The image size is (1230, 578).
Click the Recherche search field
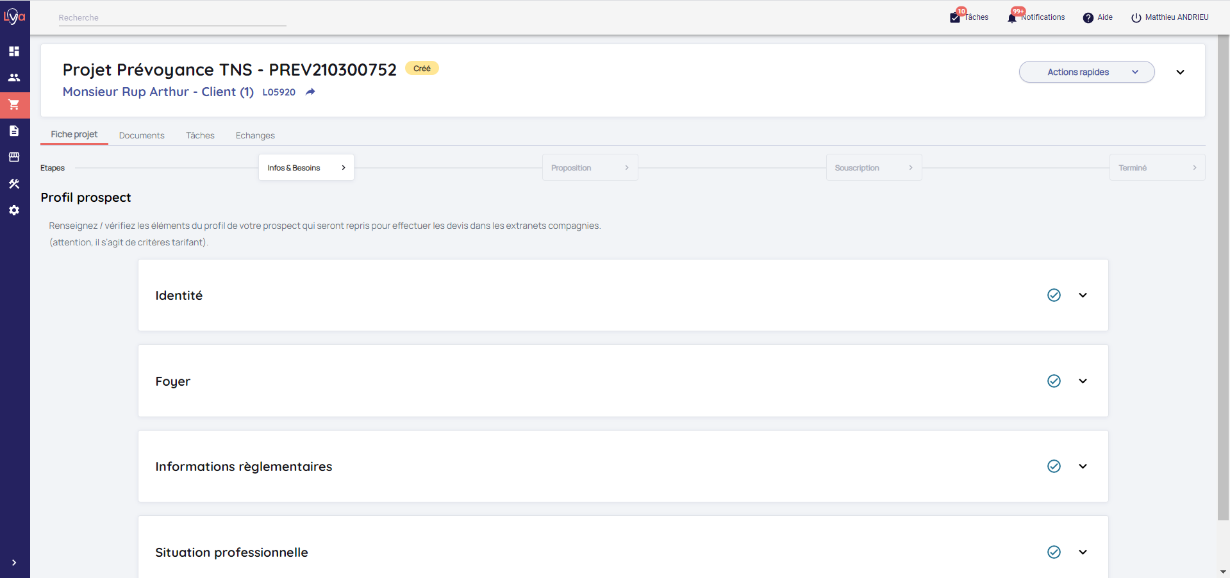tap(172, 18)
